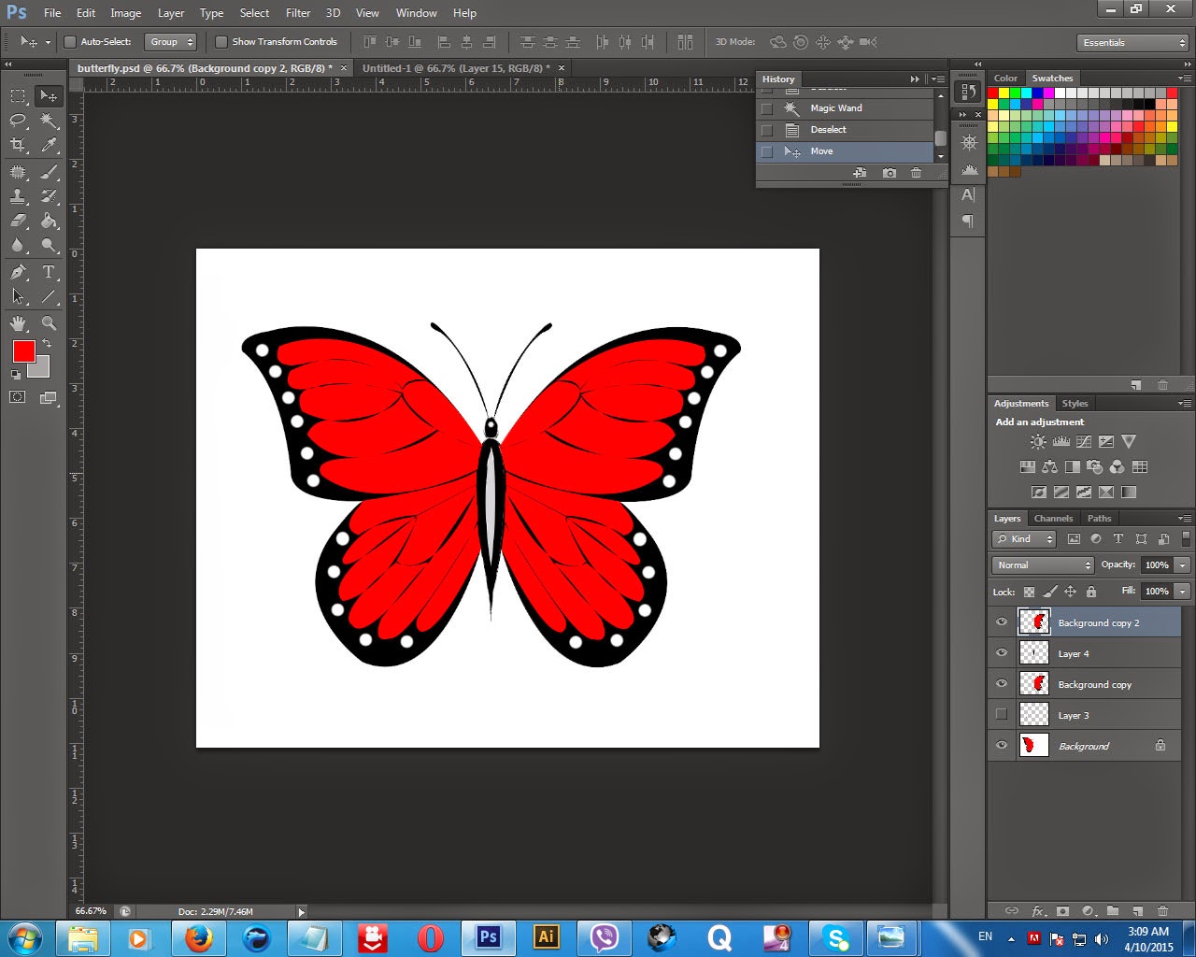Select the Type tool

coord(49,272)
